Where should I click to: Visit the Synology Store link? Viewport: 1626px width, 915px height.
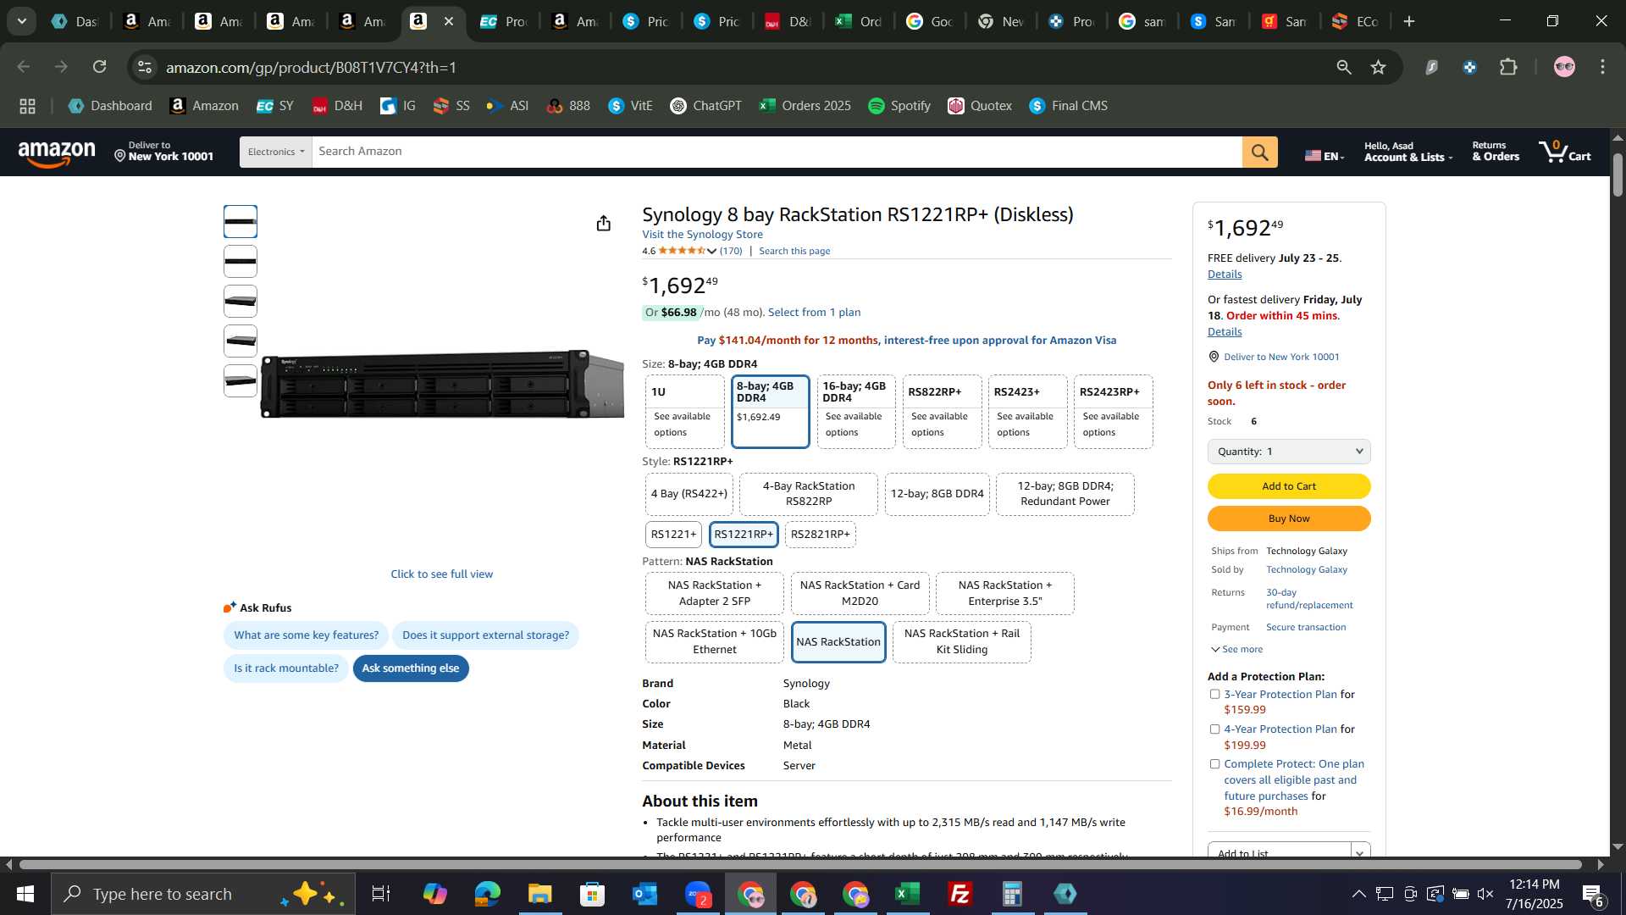click(x=702, y=235)
